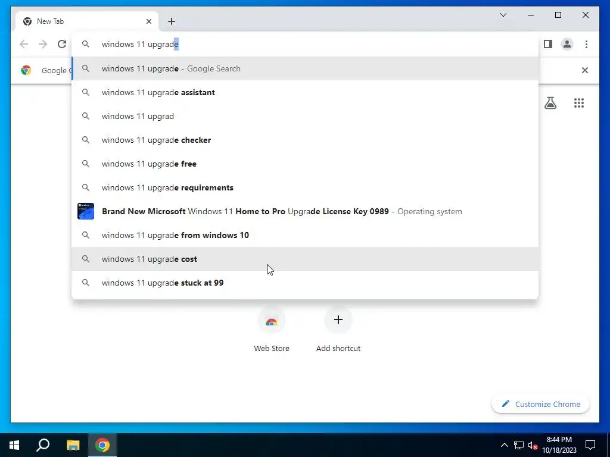
Task: Open the notification center icon
Action: coord(590,445)
